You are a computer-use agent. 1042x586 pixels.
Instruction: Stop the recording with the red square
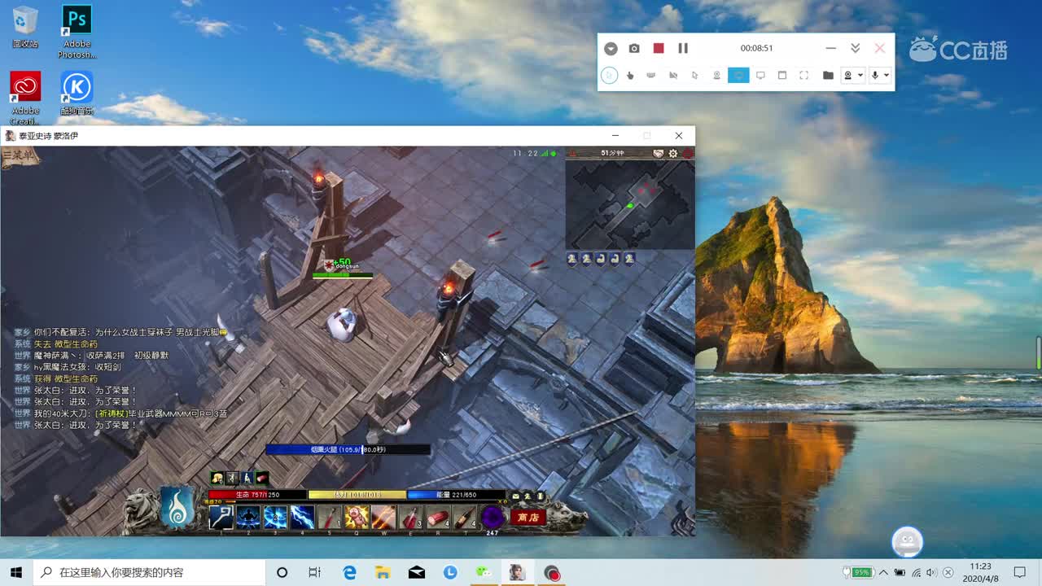pyautogui.click(x=659, y=48)
